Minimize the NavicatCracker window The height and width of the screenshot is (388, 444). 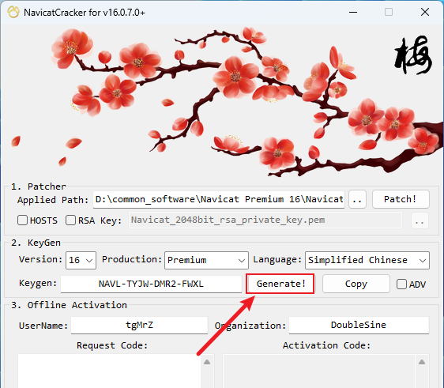coord(353,12)
